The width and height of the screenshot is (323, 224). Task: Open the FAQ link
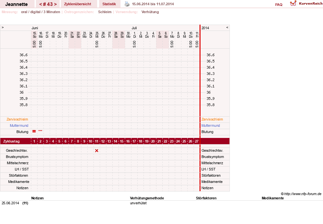[279, 5]
